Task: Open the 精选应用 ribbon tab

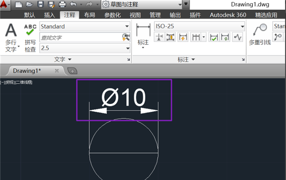Action: tap(266, 15)
